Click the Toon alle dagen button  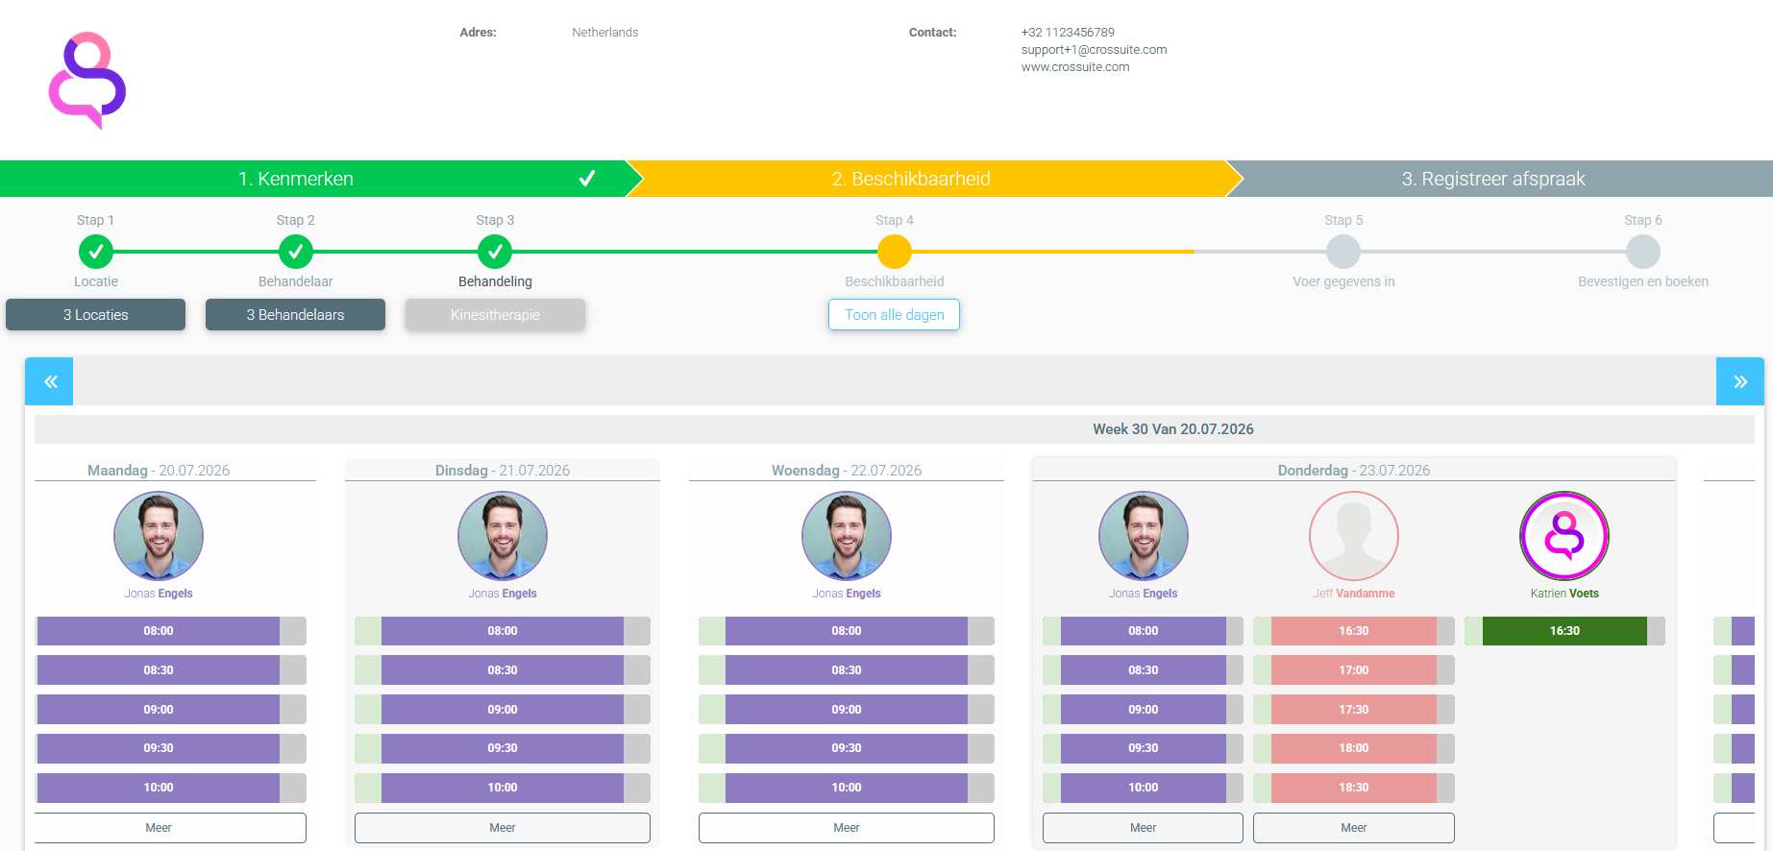pyautogui.click(x=895, y=315)
